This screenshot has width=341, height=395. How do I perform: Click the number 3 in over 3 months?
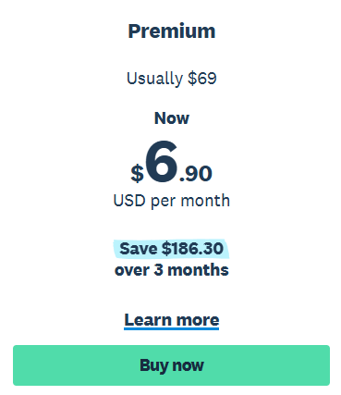pos(158,270)
